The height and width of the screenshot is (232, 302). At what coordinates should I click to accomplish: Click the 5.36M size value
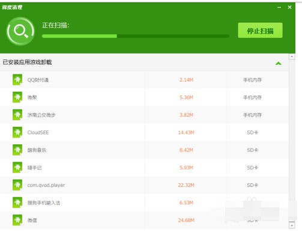(x=186, y=97)
